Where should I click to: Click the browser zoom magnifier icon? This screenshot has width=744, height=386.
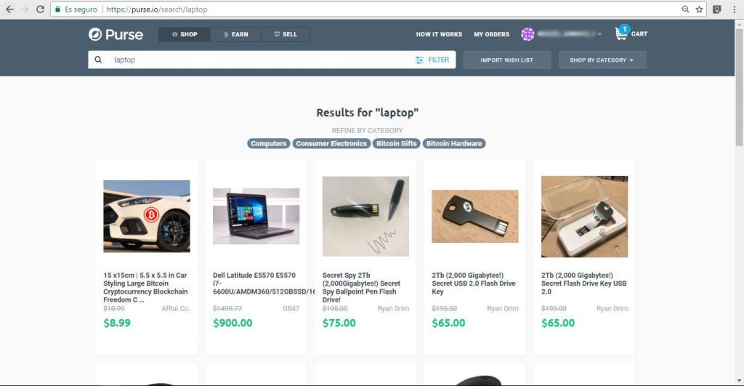click(685, 9)
